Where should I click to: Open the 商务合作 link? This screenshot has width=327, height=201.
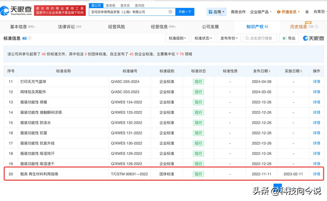(238, 12)
